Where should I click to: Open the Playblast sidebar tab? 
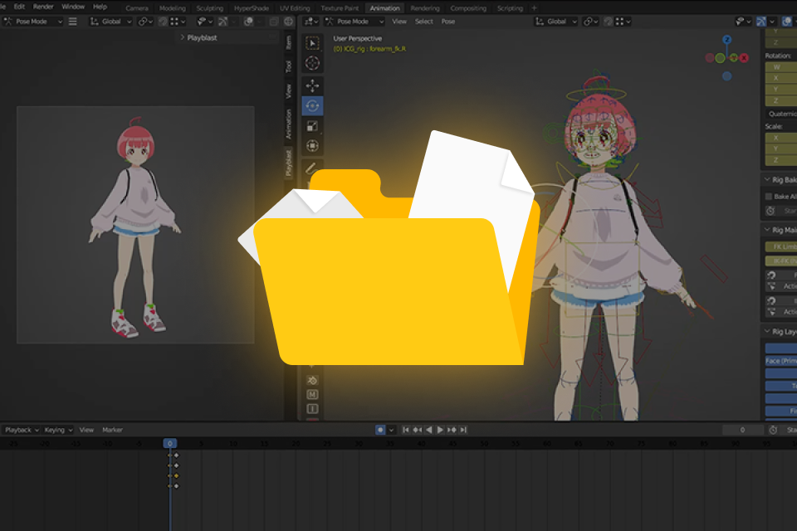click(x=288, y=163)
